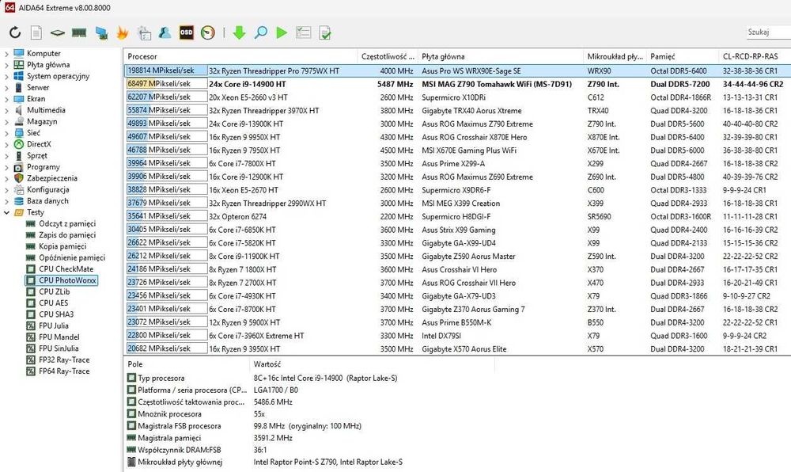This screenshot has height=472, width=791.
Task: Sort by the Płyta główna column header
Action: click(501, 56)
